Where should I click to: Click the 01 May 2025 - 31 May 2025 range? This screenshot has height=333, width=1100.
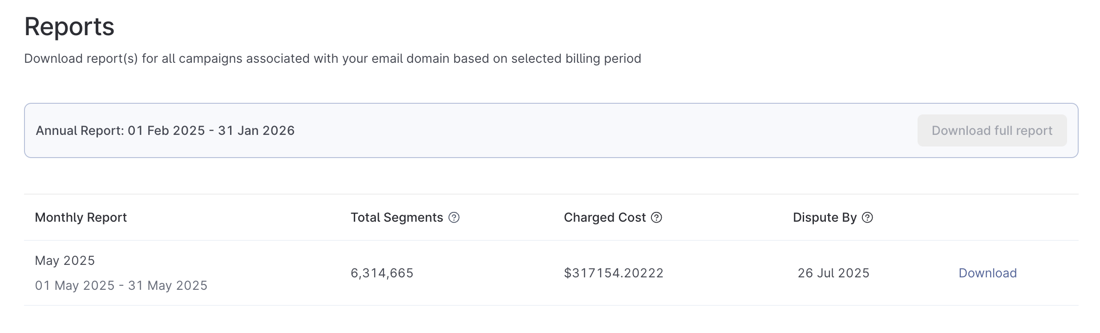pos(121,285)
